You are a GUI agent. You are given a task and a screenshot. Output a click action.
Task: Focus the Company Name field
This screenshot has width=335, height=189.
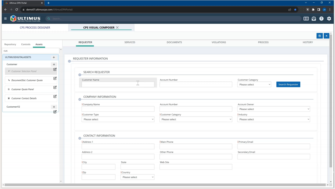pos(118,109)
